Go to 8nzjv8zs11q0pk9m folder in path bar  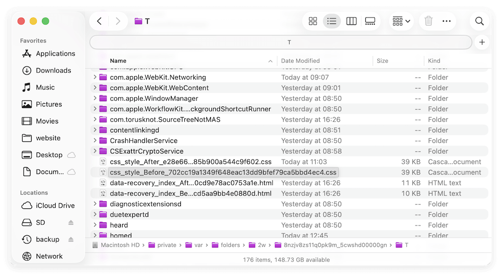[331, 245]
